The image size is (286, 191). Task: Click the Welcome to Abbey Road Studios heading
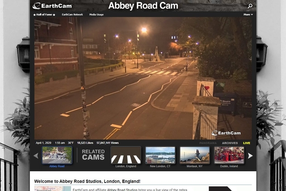(87, 181)
